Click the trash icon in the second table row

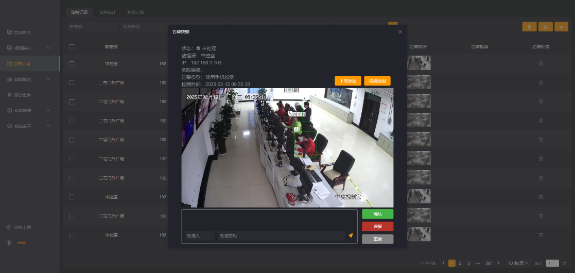(541, 82)
